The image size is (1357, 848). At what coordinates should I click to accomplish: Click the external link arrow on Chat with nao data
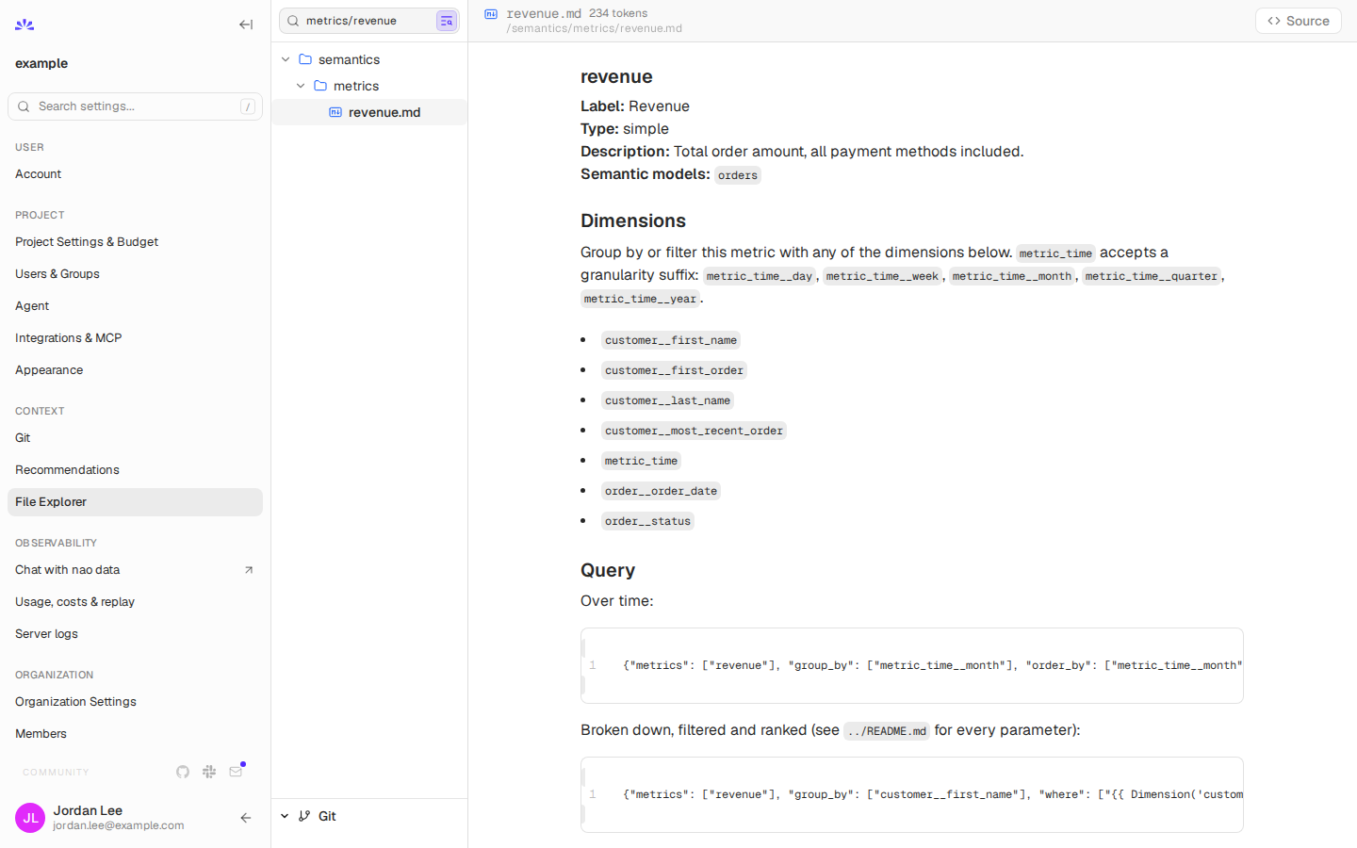[249, 570]
